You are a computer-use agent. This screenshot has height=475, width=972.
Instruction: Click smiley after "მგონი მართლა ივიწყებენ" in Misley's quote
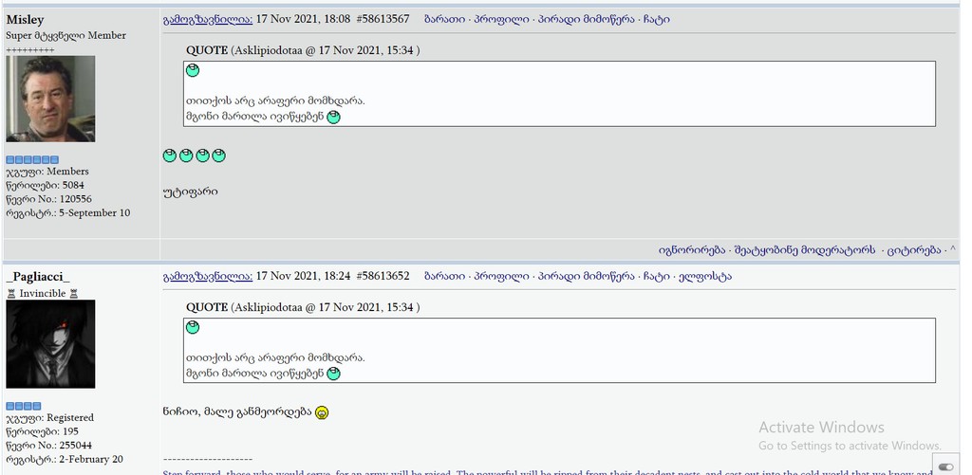(333, 117)
